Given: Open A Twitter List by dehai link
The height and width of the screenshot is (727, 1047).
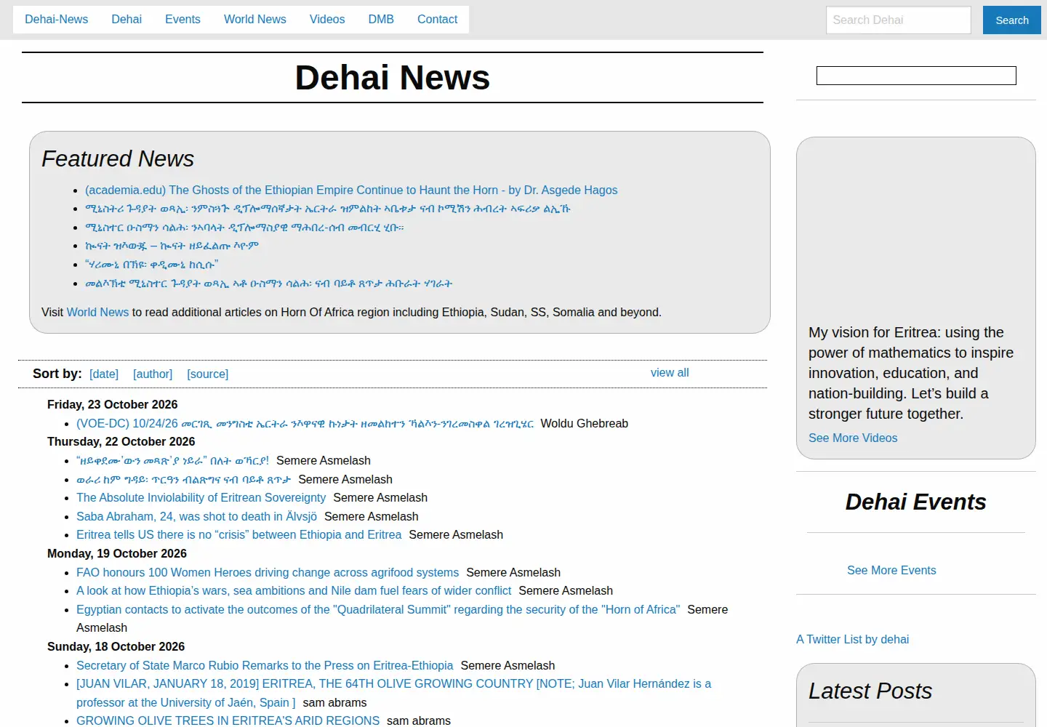Looking at the screenshot, I should [x=852, y=640].
